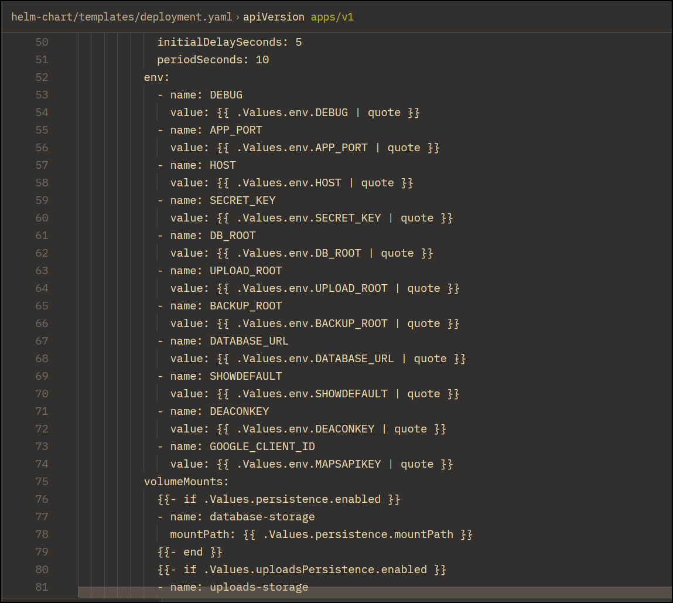Click the name: APP_PORT entry
This screenshot has height=603, width=673.
point(210,130)
